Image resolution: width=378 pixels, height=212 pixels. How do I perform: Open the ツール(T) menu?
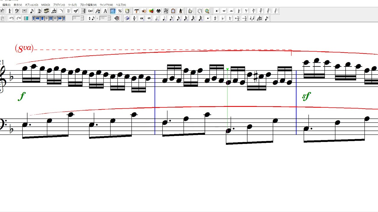pyautogui.click(x=72, y=5)
